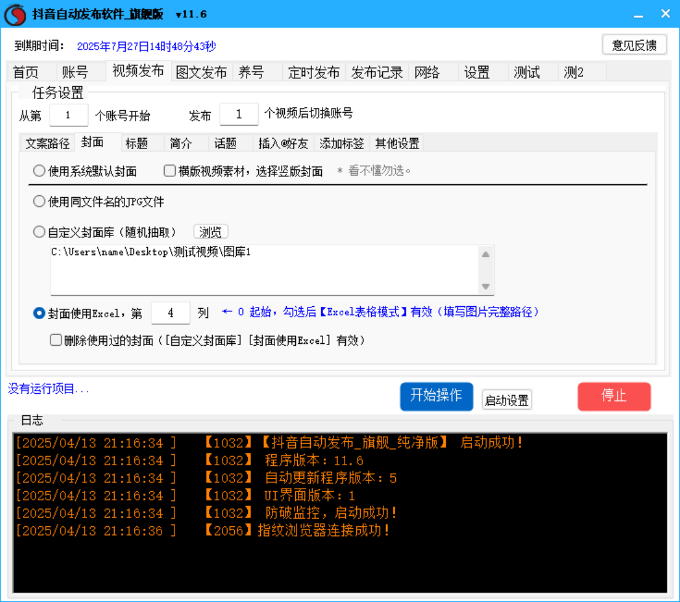This screenshot has width=680, height=602.
Task: Open the 添加标签 sub-tab
Action: [x=342, y=144]
